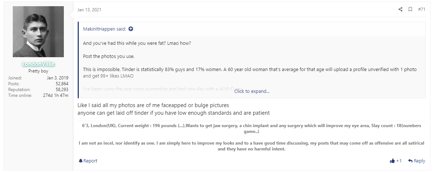Jump to quoted post via up-arrow icon
The image size is (433, 173).
(131, 29)
